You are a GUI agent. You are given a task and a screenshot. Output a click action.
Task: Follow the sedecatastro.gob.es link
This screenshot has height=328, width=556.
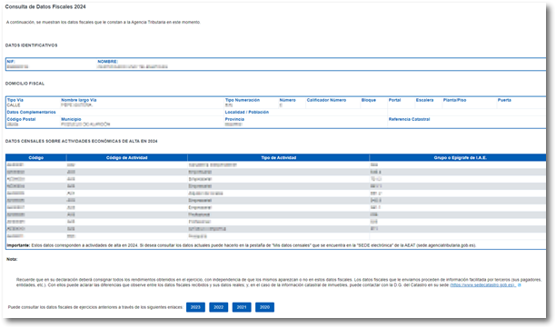(x=483, y=285)
